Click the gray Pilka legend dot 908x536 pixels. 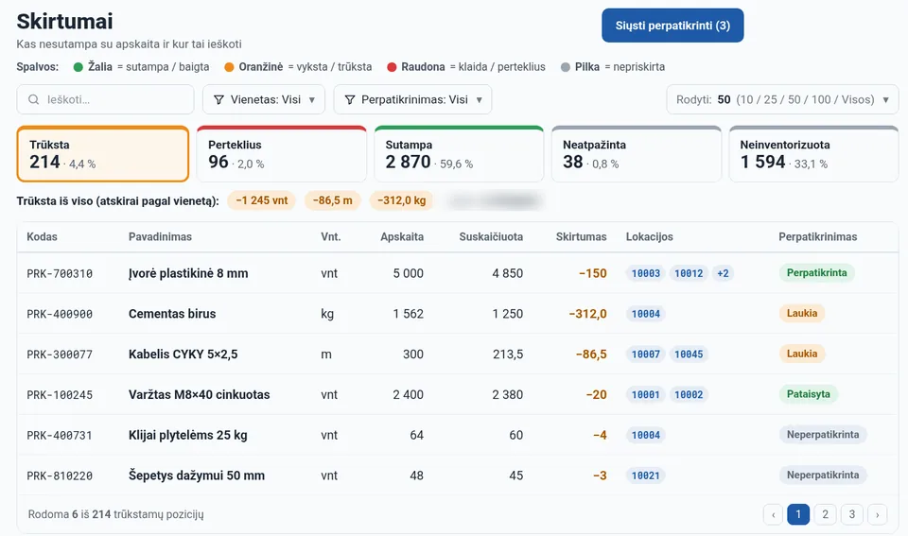566,67
